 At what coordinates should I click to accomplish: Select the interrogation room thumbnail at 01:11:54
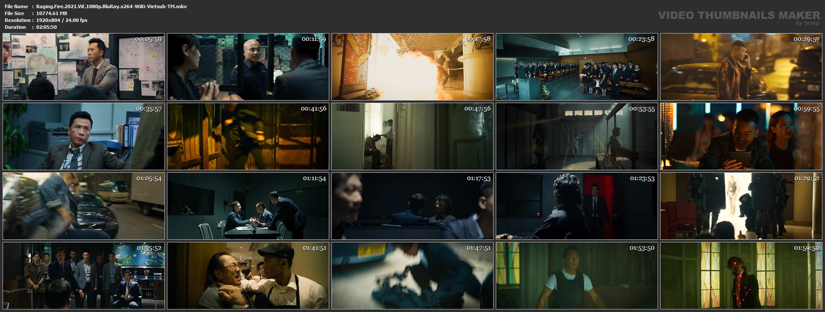click(248, 206)
